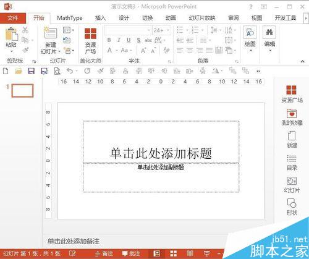Image resolution: width=309 pixels, height=259 pixels.
Task: Switch to Reading view
Action: 190,253
